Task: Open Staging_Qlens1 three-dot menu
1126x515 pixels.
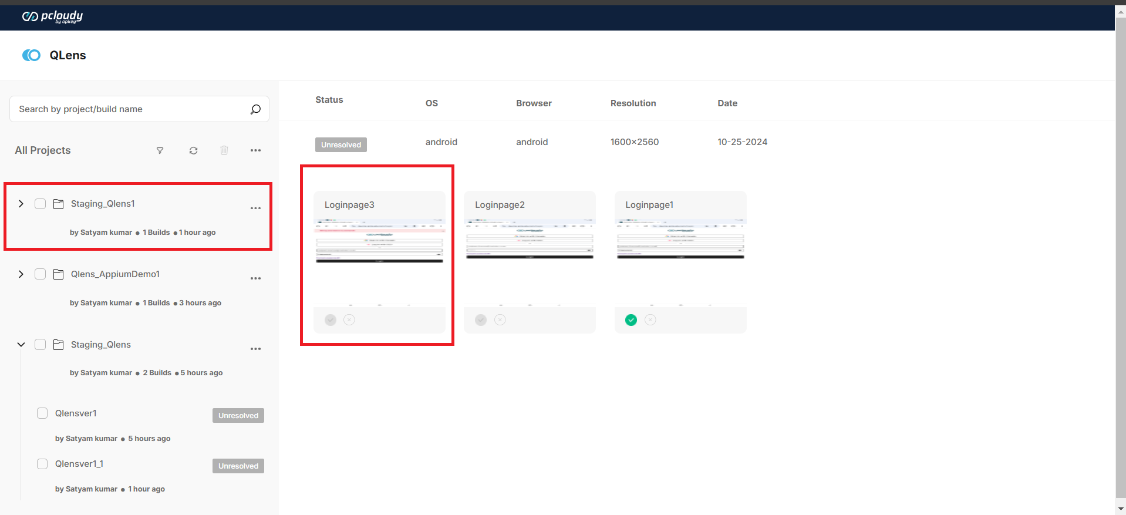Action: (x=255, y=208)
